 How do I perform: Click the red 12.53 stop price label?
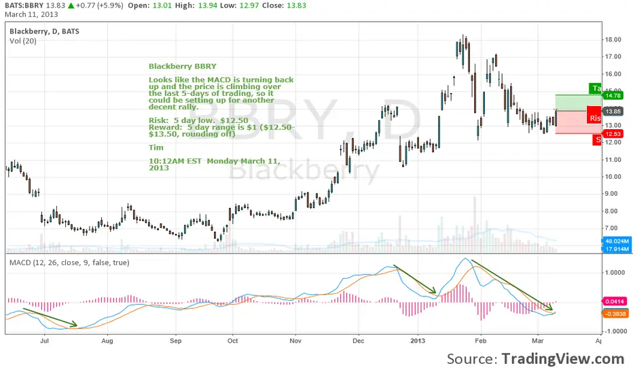(x=613, y=134)
